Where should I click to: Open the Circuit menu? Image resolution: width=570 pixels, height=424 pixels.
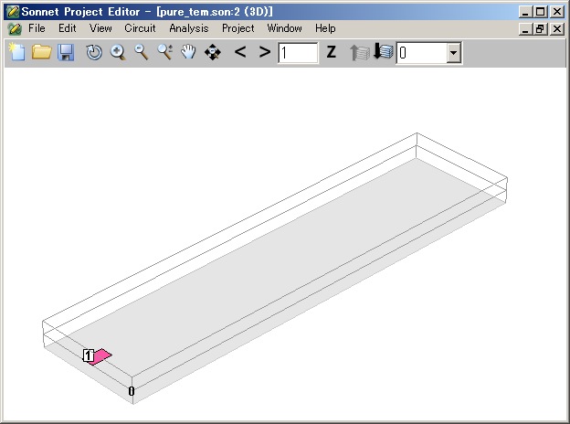tap(140, 28)
